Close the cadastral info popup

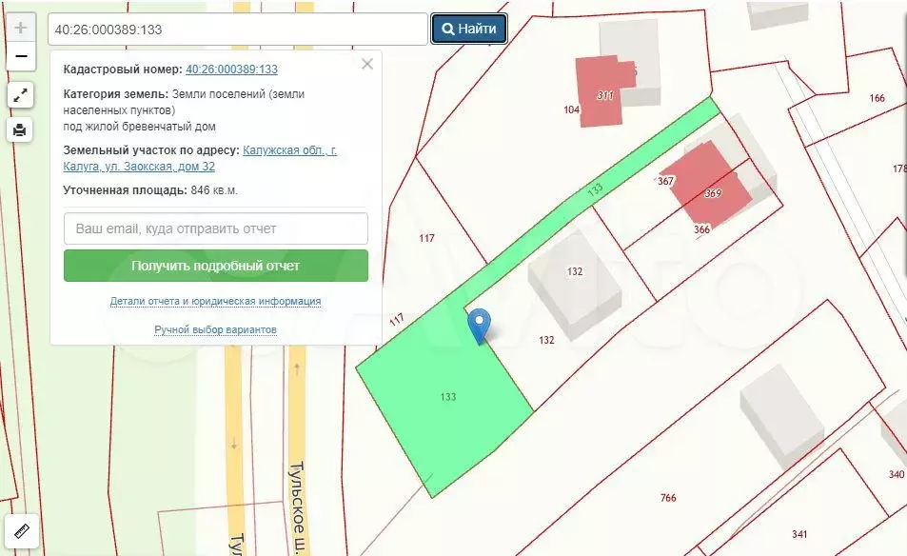tap(367, 65)
